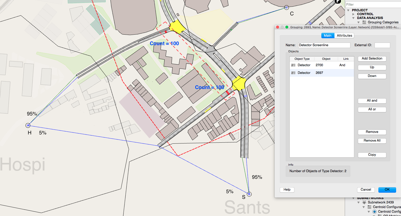
Task: Select the Grouping Categories tree item
Action: click(383, 22)
